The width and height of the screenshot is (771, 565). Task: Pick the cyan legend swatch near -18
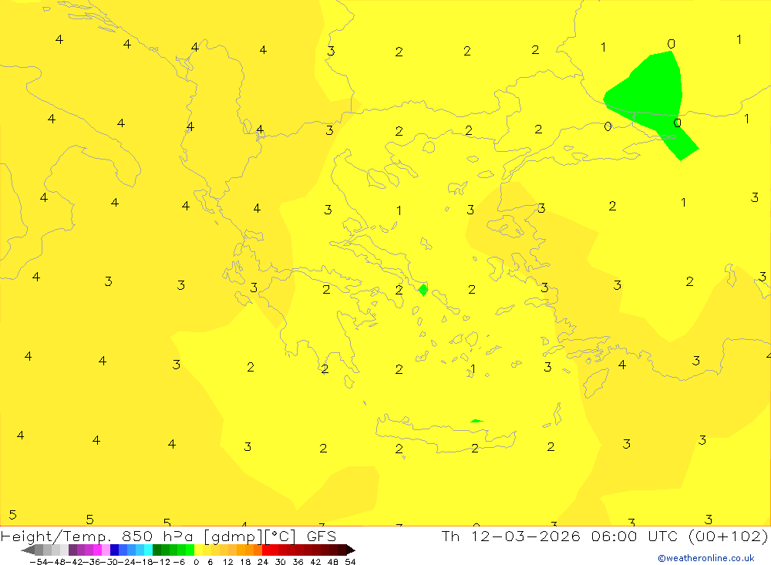147,550
